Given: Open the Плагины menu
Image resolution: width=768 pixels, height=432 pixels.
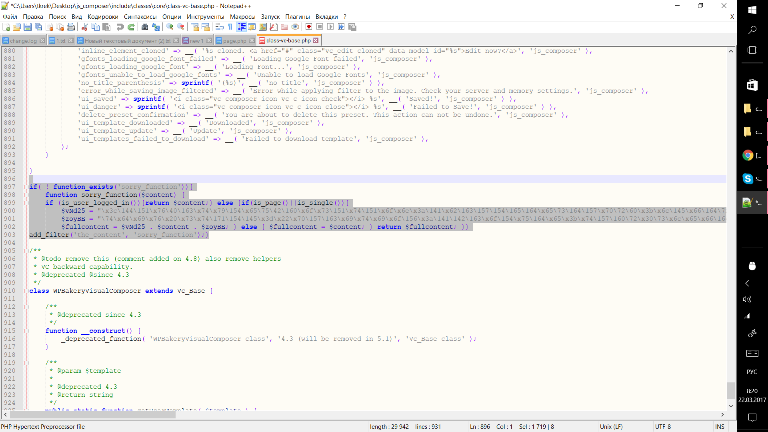Looking at the screenshot, I should coord(297,17).
